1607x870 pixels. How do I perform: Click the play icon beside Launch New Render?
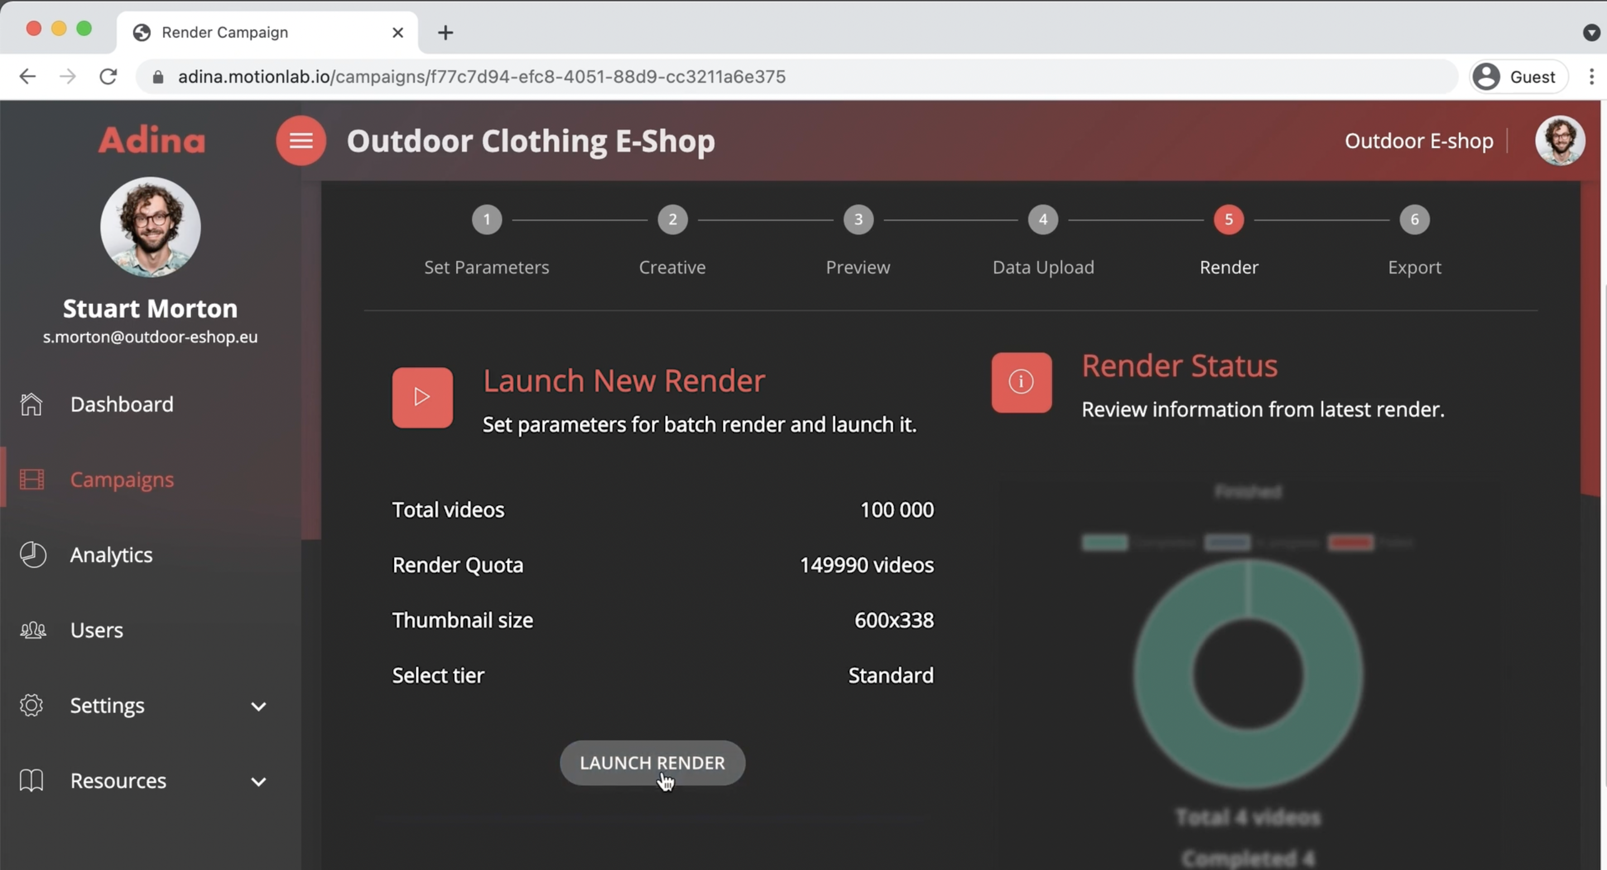(422, 397)
